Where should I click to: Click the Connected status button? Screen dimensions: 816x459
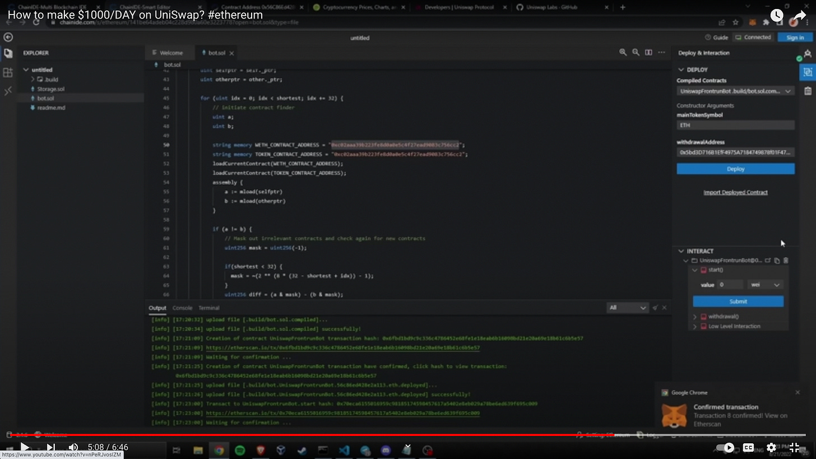pos(753,37)
